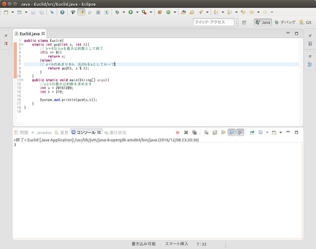This screenshot has height=249, width=316.
Task: Click the Next Annotation icon
Action: click(x=216, y=12)
